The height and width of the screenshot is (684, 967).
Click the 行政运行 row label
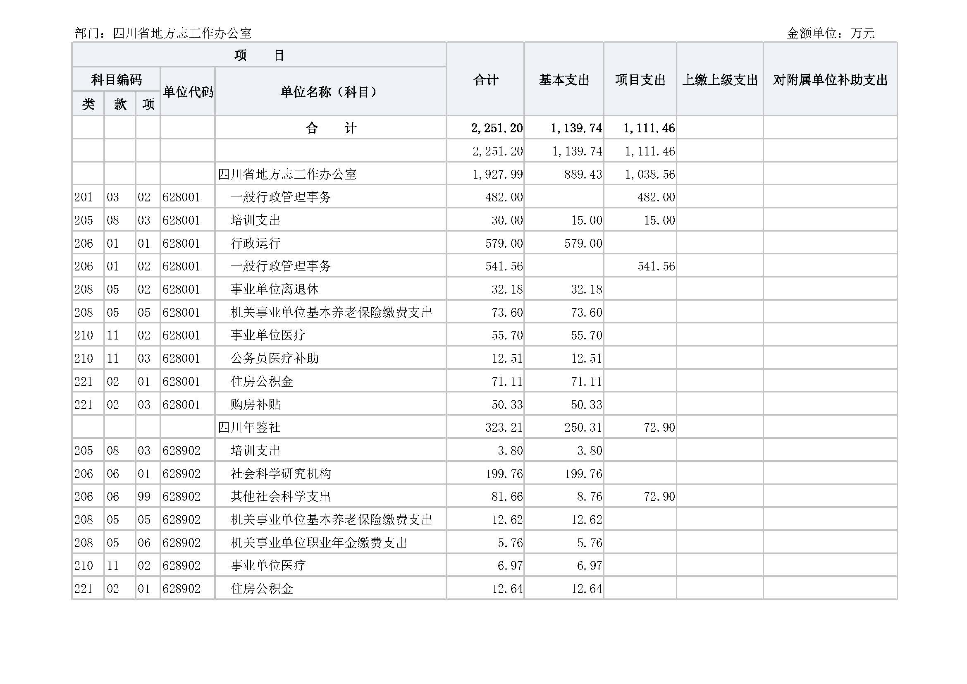255,243
